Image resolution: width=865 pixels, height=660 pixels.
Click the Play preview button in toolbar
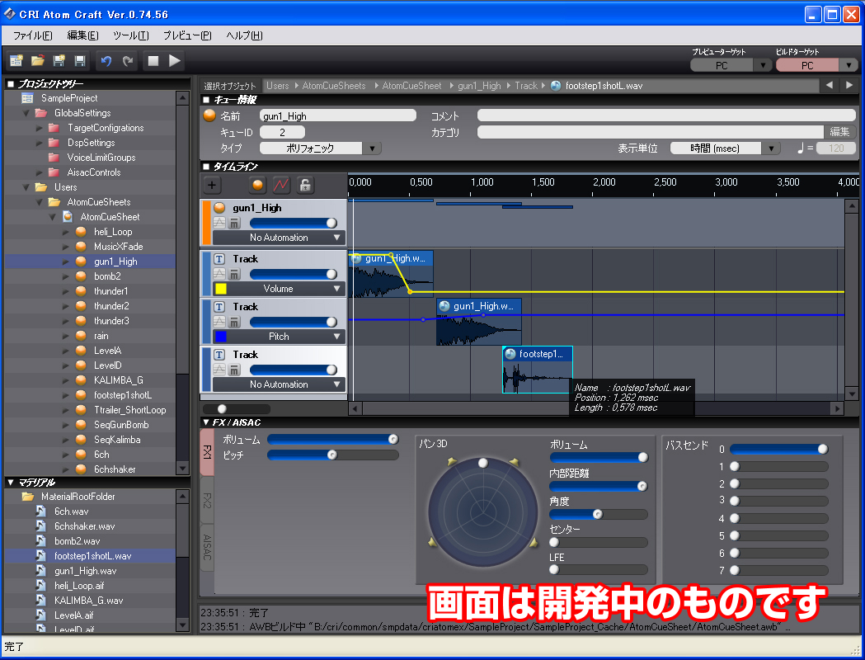[x=174, y=60]
